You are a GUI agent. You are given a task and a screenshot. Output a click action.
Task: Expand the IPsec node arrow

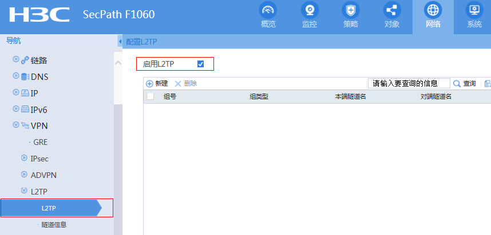24,158
